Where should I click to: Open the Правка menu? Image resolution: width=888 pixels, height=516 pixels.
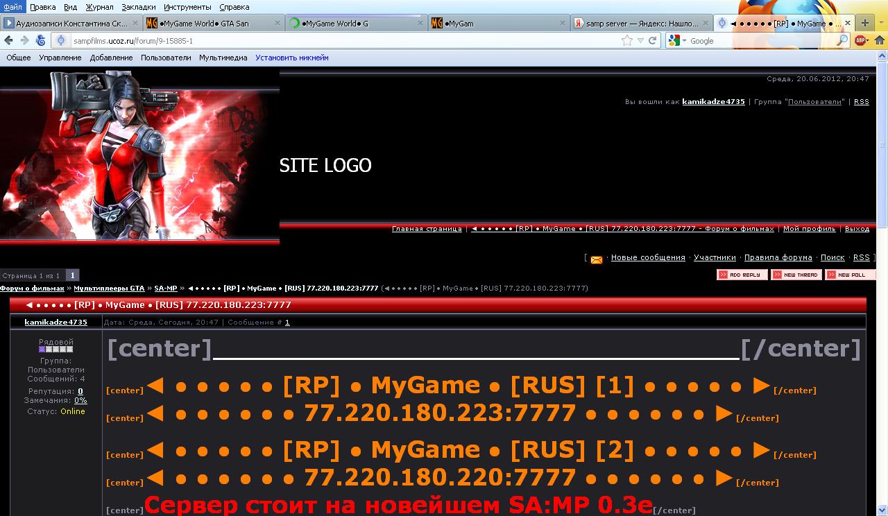[43, 7]
